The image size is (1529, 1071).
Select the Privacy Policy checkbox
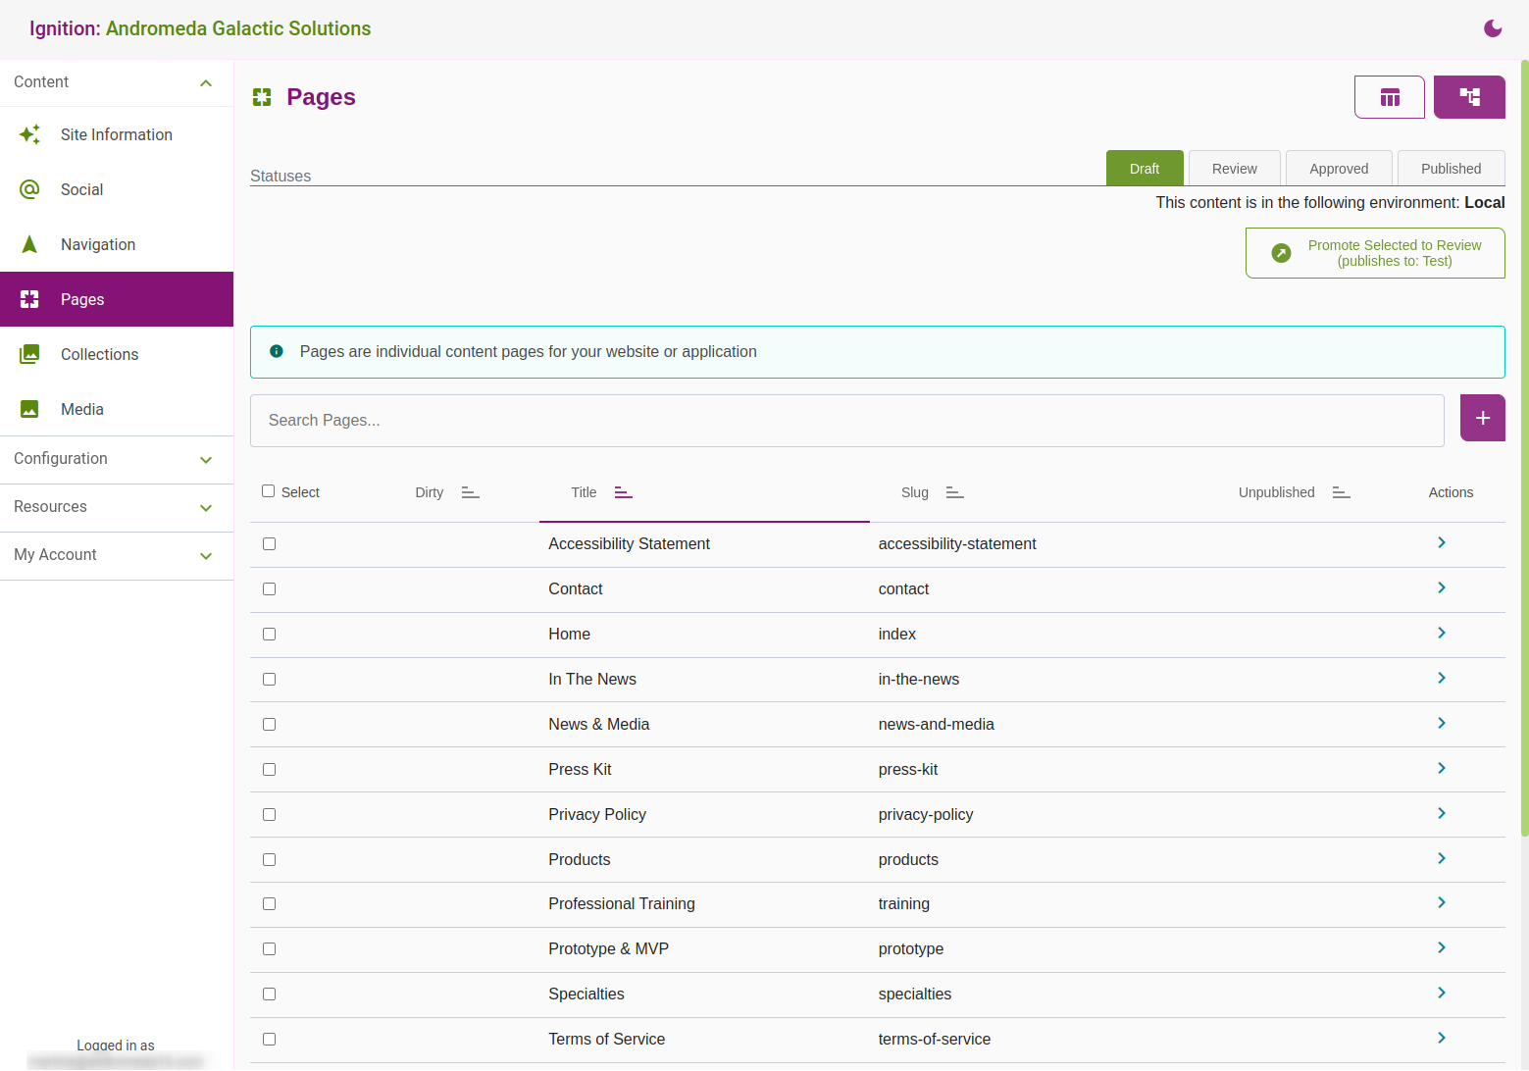tap(269, 814)
